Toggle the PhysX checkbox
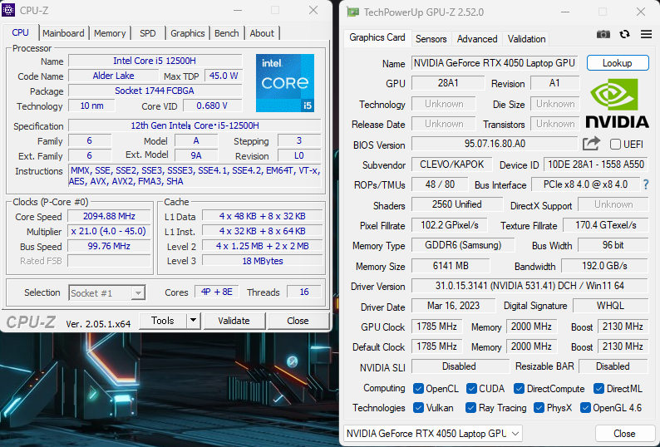The height and width of the screenshot is (447, 660). [539, 407]
